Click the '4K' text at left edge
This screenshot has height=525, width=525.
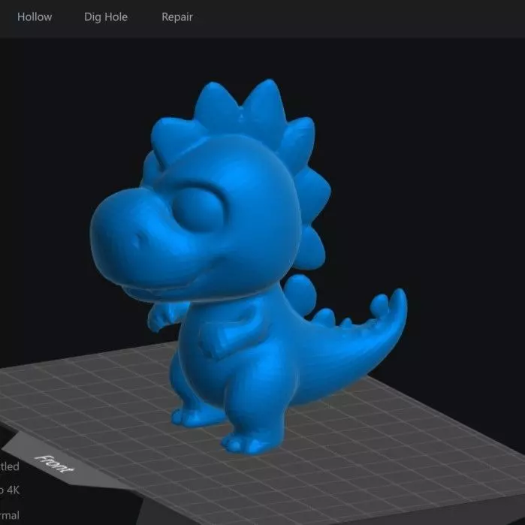click(13, 490)
